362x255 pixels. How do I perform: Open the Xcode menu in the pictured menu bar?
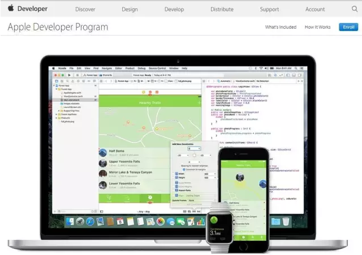(62, 68)
